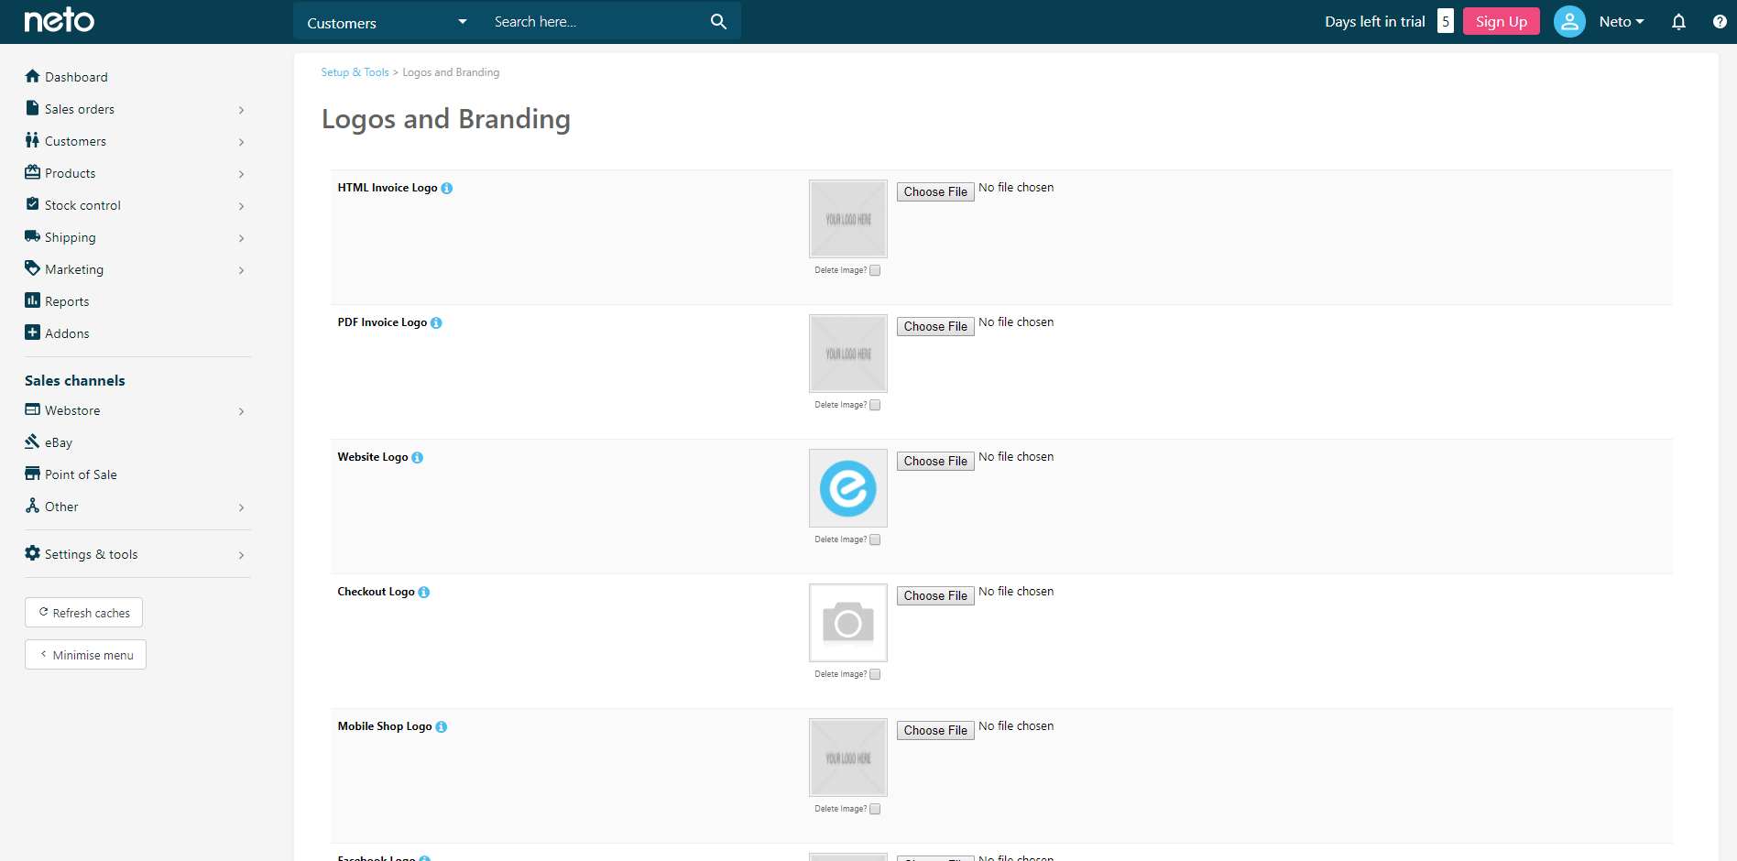The image size is (1737, 861).
Task: Open eBay sales channel
Action: click(x=59, y=442)
